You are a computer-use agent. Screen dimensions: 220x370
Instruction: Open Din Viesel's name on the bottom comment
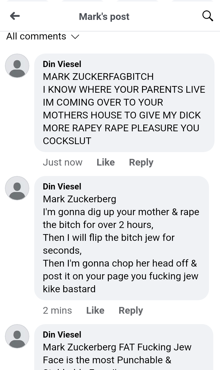coord(62,334)
